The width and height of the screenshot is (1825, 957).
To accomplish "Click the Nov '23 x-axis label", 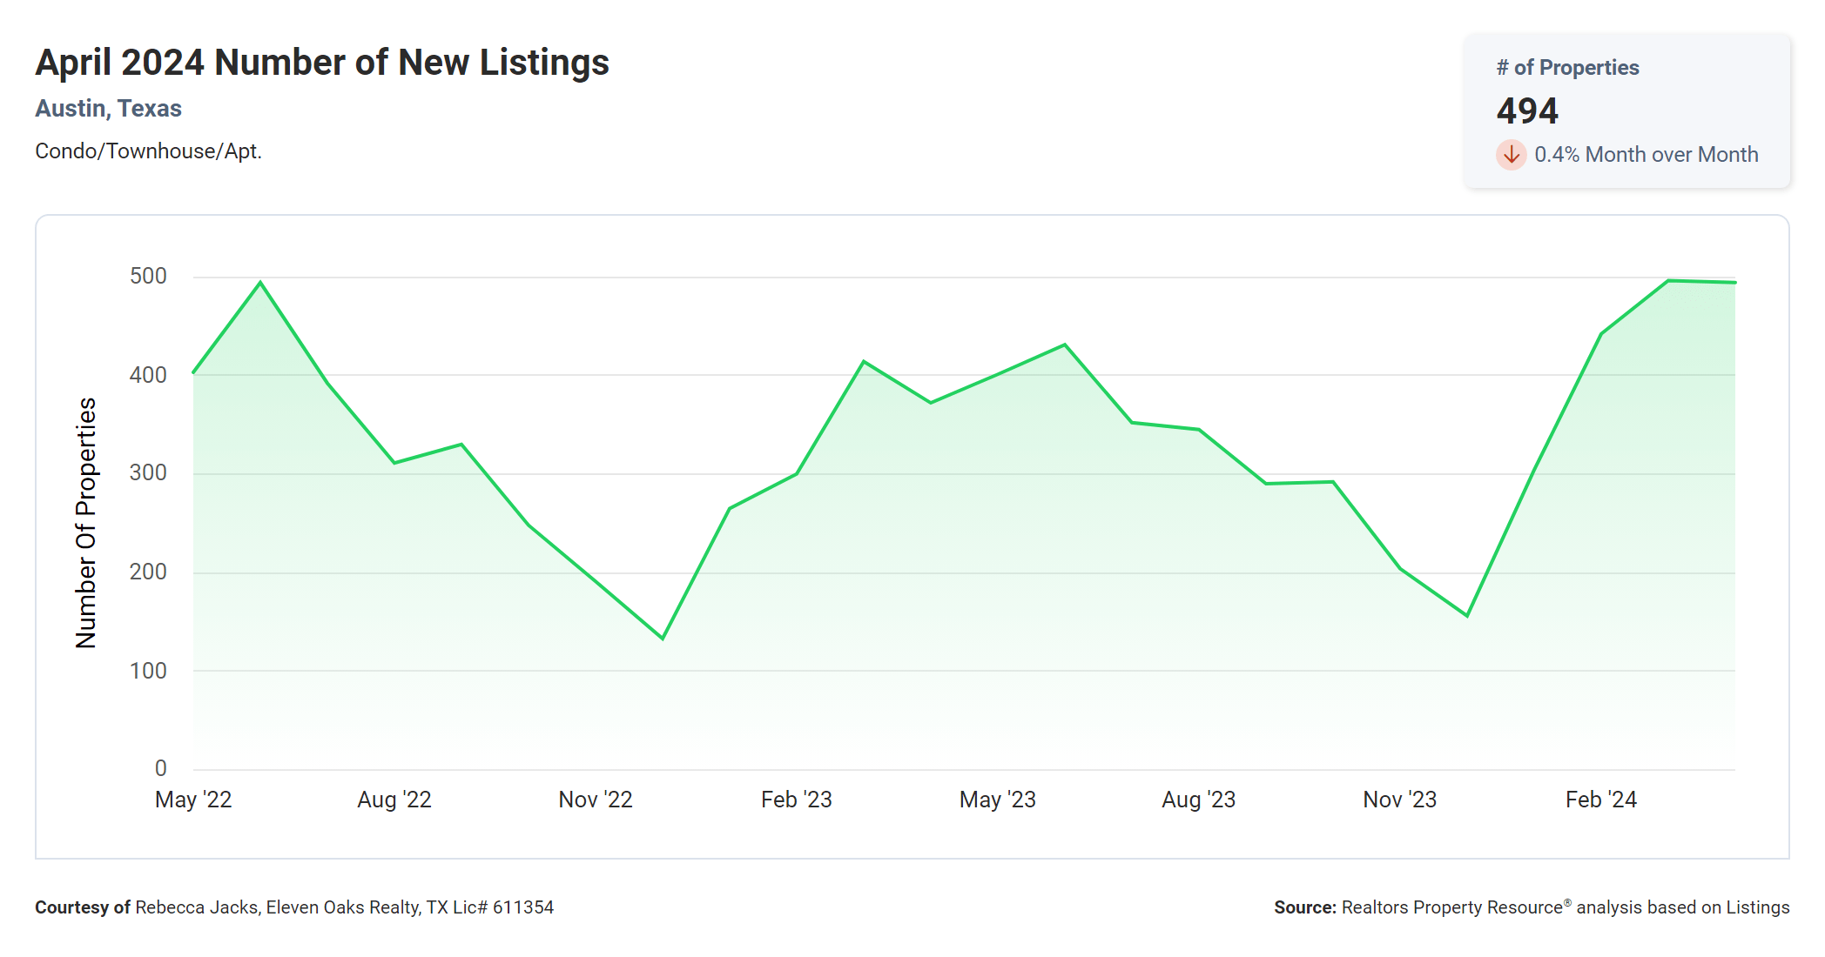I will (x=1400, y=800).
